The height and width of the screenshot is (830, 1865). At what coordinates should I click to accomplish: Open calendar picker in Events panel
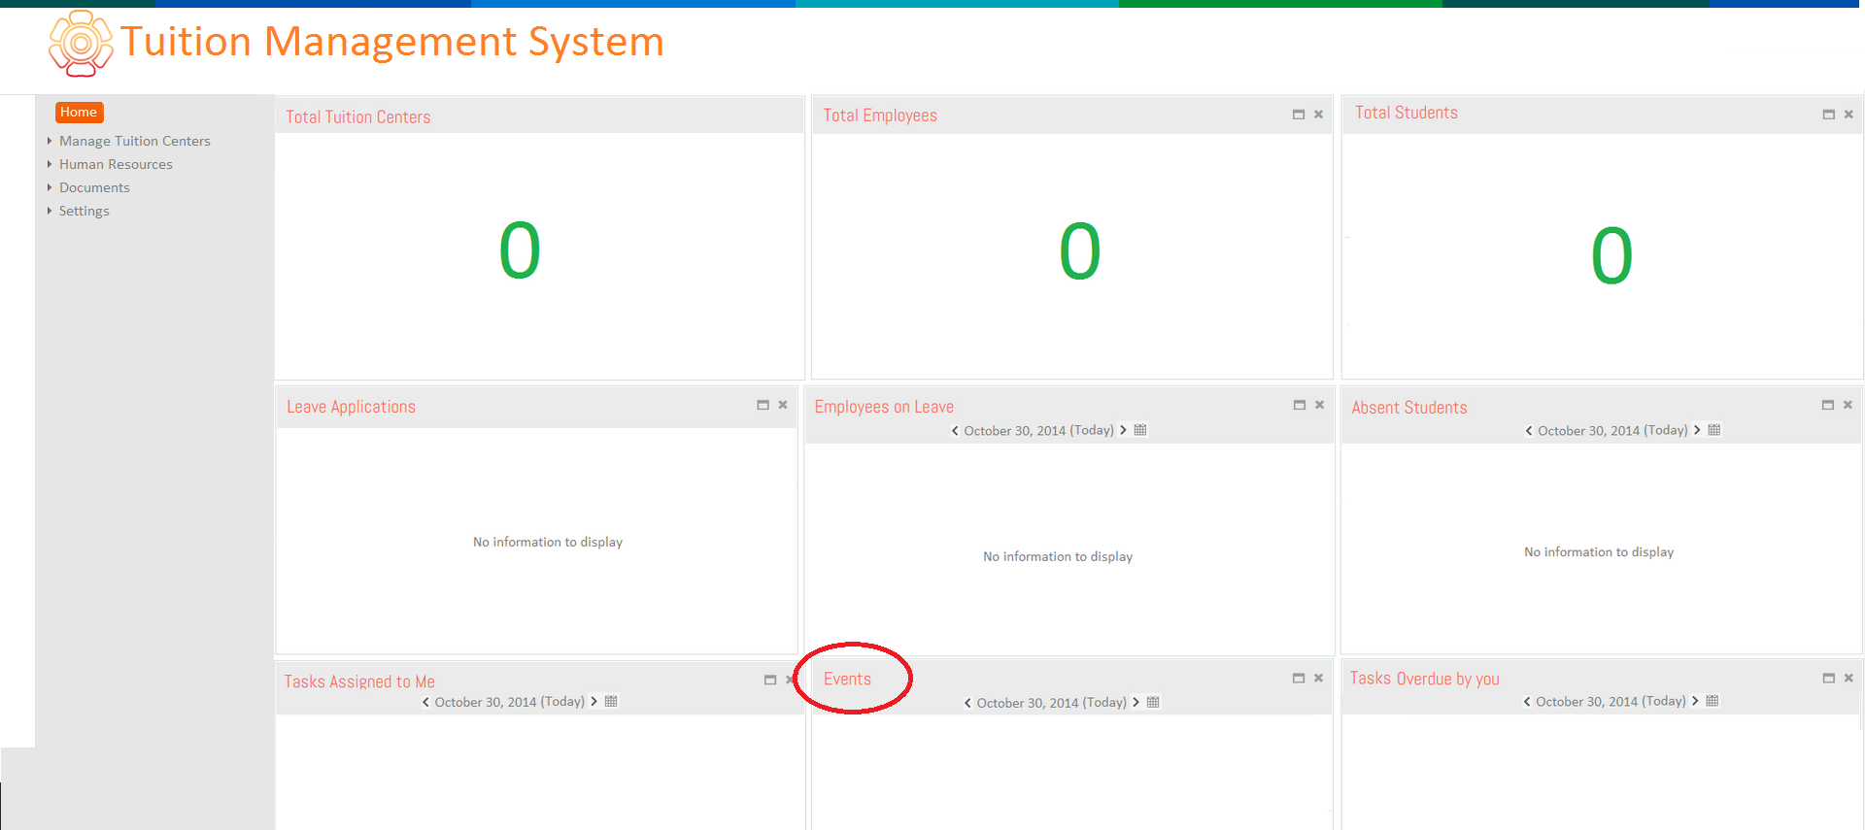(x=1153, y=702)
